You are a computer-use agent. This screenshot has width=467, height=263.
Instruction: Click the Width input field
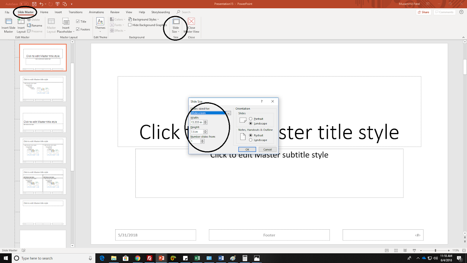(197, 122)
